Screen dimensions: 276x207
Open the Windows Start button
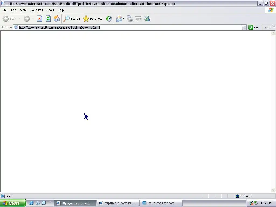click(x=13, y=203)
